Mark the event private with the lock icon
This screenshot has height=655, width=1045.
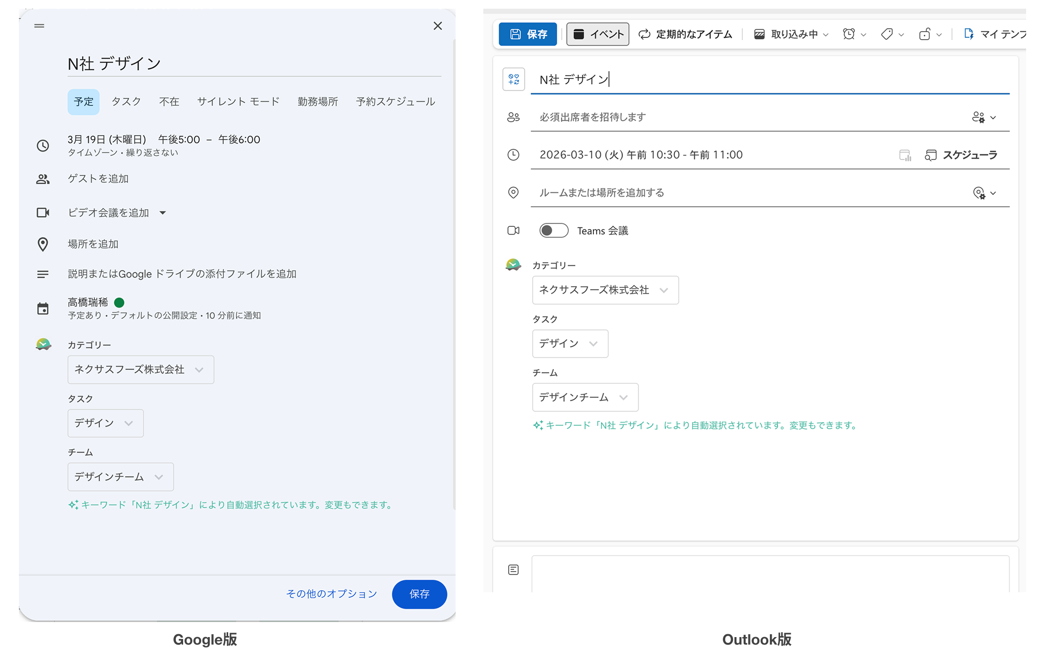(926, 34)
